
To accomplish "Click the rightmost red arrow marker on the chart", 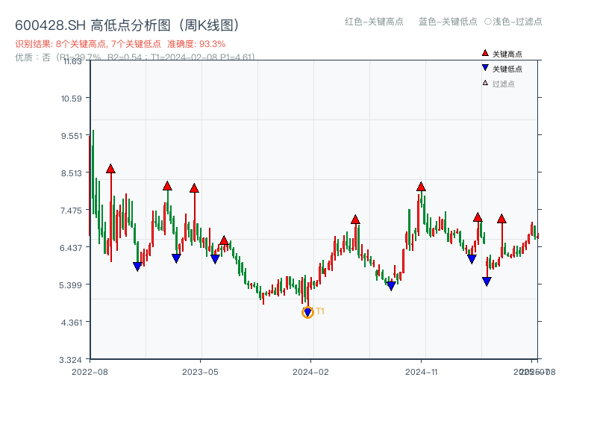I will click(x=501, y=220).
